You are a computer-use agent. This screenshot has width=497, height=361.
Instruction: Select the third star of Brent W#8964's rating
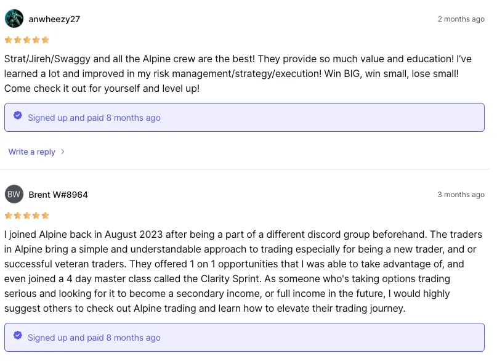pyautogui.click(x=26, y=216)
